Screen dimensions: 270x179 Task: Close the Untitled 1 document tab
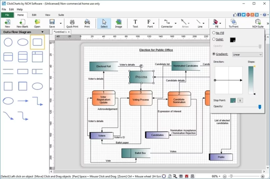[68, 32]
